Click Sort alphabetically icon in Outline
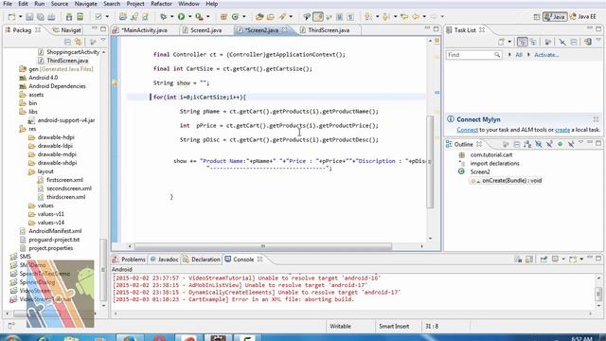This screenshot has height=341, width=606. coord(527,144)
